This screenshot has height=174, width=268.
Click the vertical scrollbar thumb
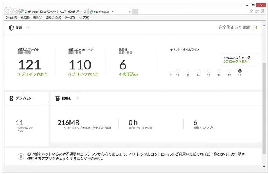tap(264, 108)
